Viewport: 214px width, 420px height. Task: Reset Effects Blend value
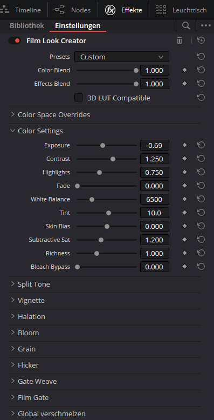click(201, 84)
